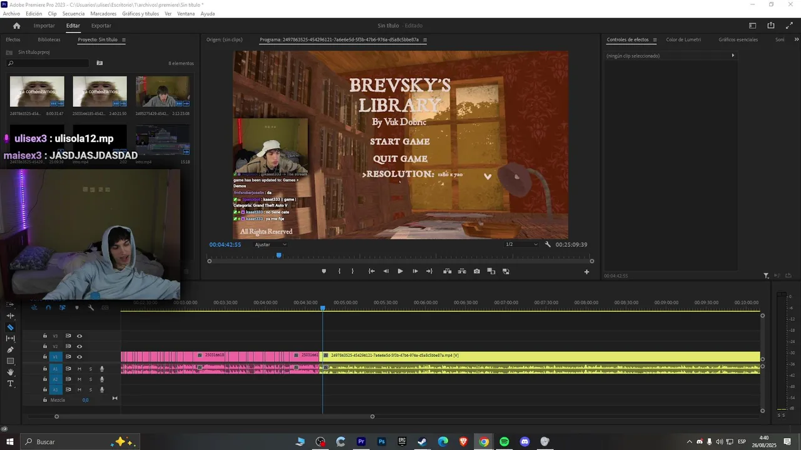This screenshot has height=450, width=801.
Task: Select the Ripple Edit tool
Action: coord(10,316)
